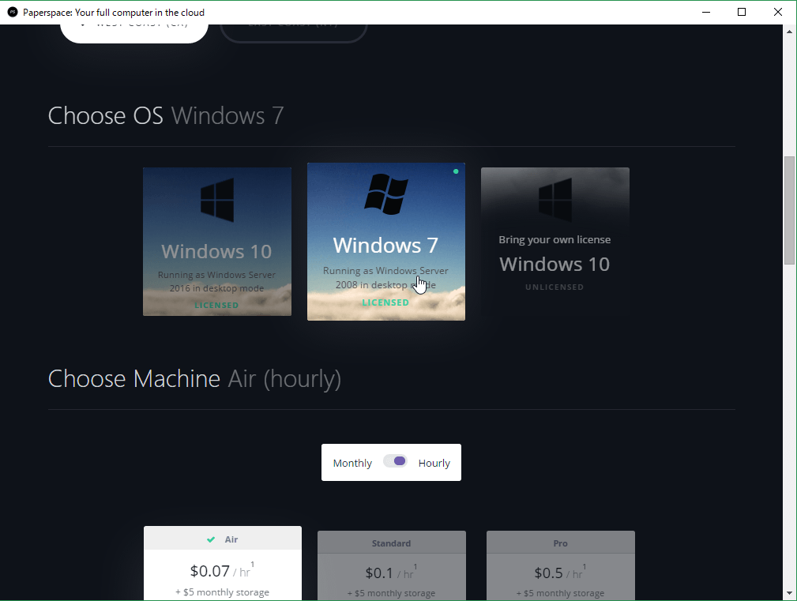
Task: Click LICENSED label on Windows 7 card
Action: tap(385, 302)
